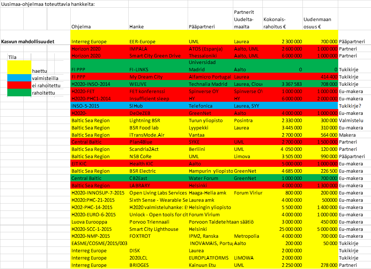This screenshot has height=269, width=371.
Task: Click the 'Pääpartneri' column header cell
Action: (210, 19)
